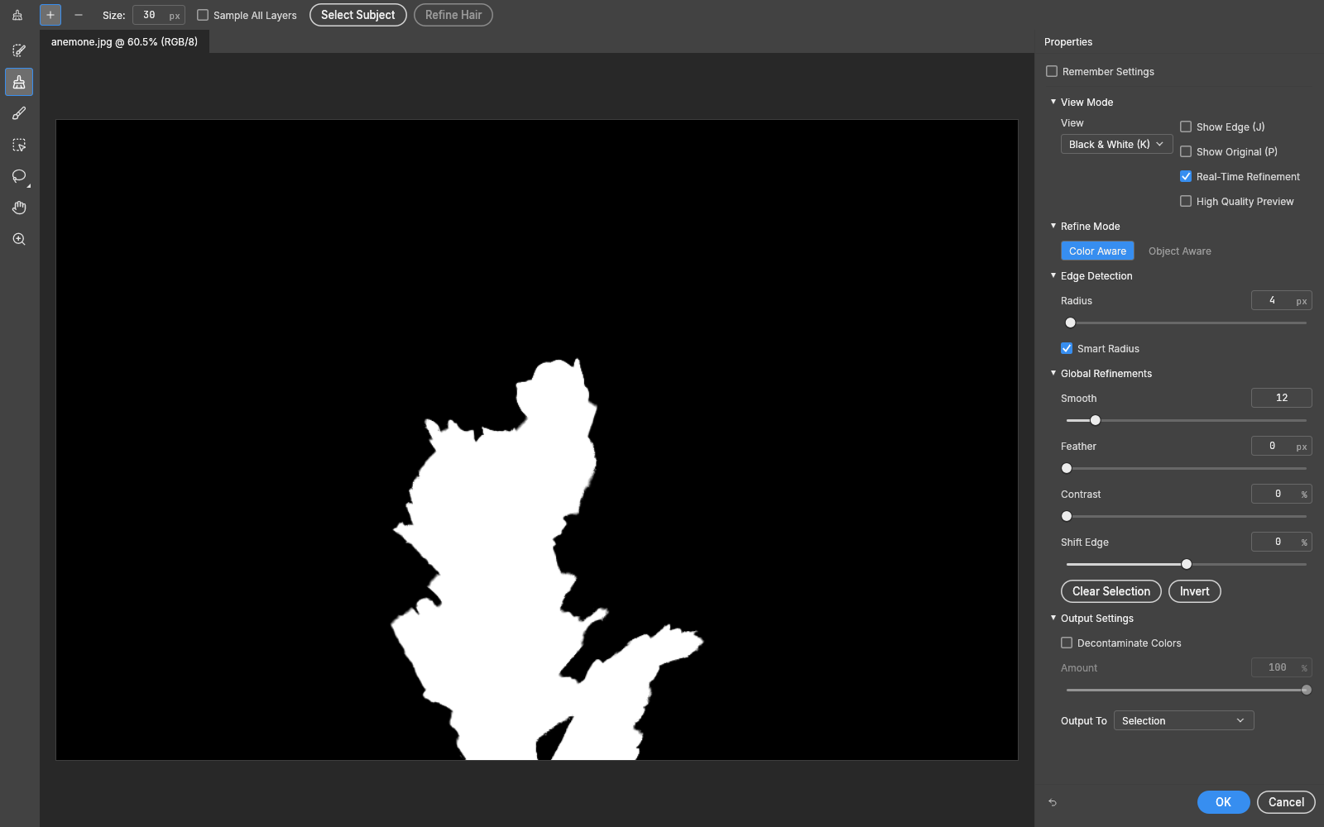The width and height of the screenshot is (1324, 827).
Task: Click the Radius value field
Action: pos(1282,300)
